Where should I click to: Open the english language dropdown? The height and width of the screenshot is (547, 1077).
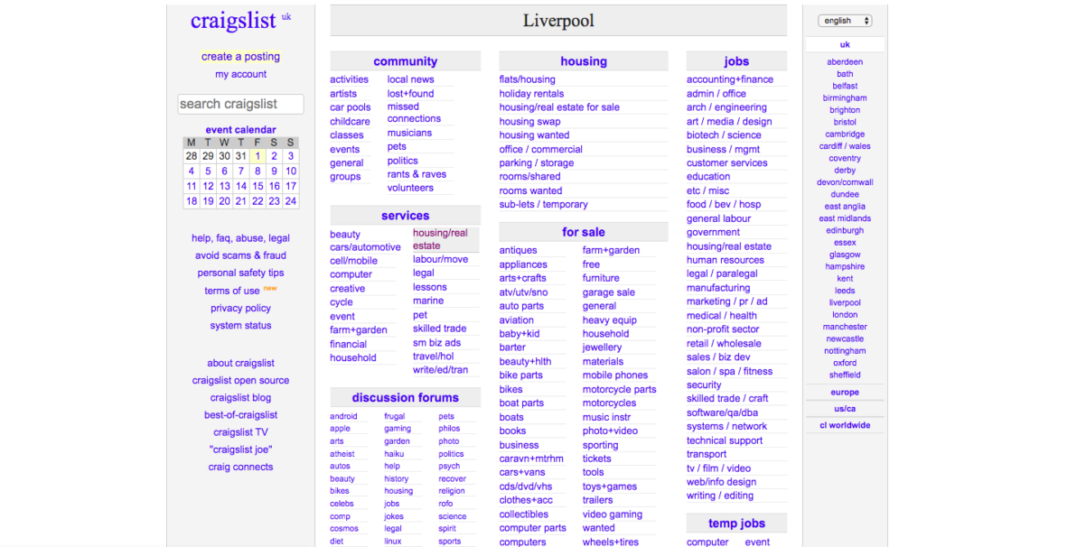pos(845,21)
